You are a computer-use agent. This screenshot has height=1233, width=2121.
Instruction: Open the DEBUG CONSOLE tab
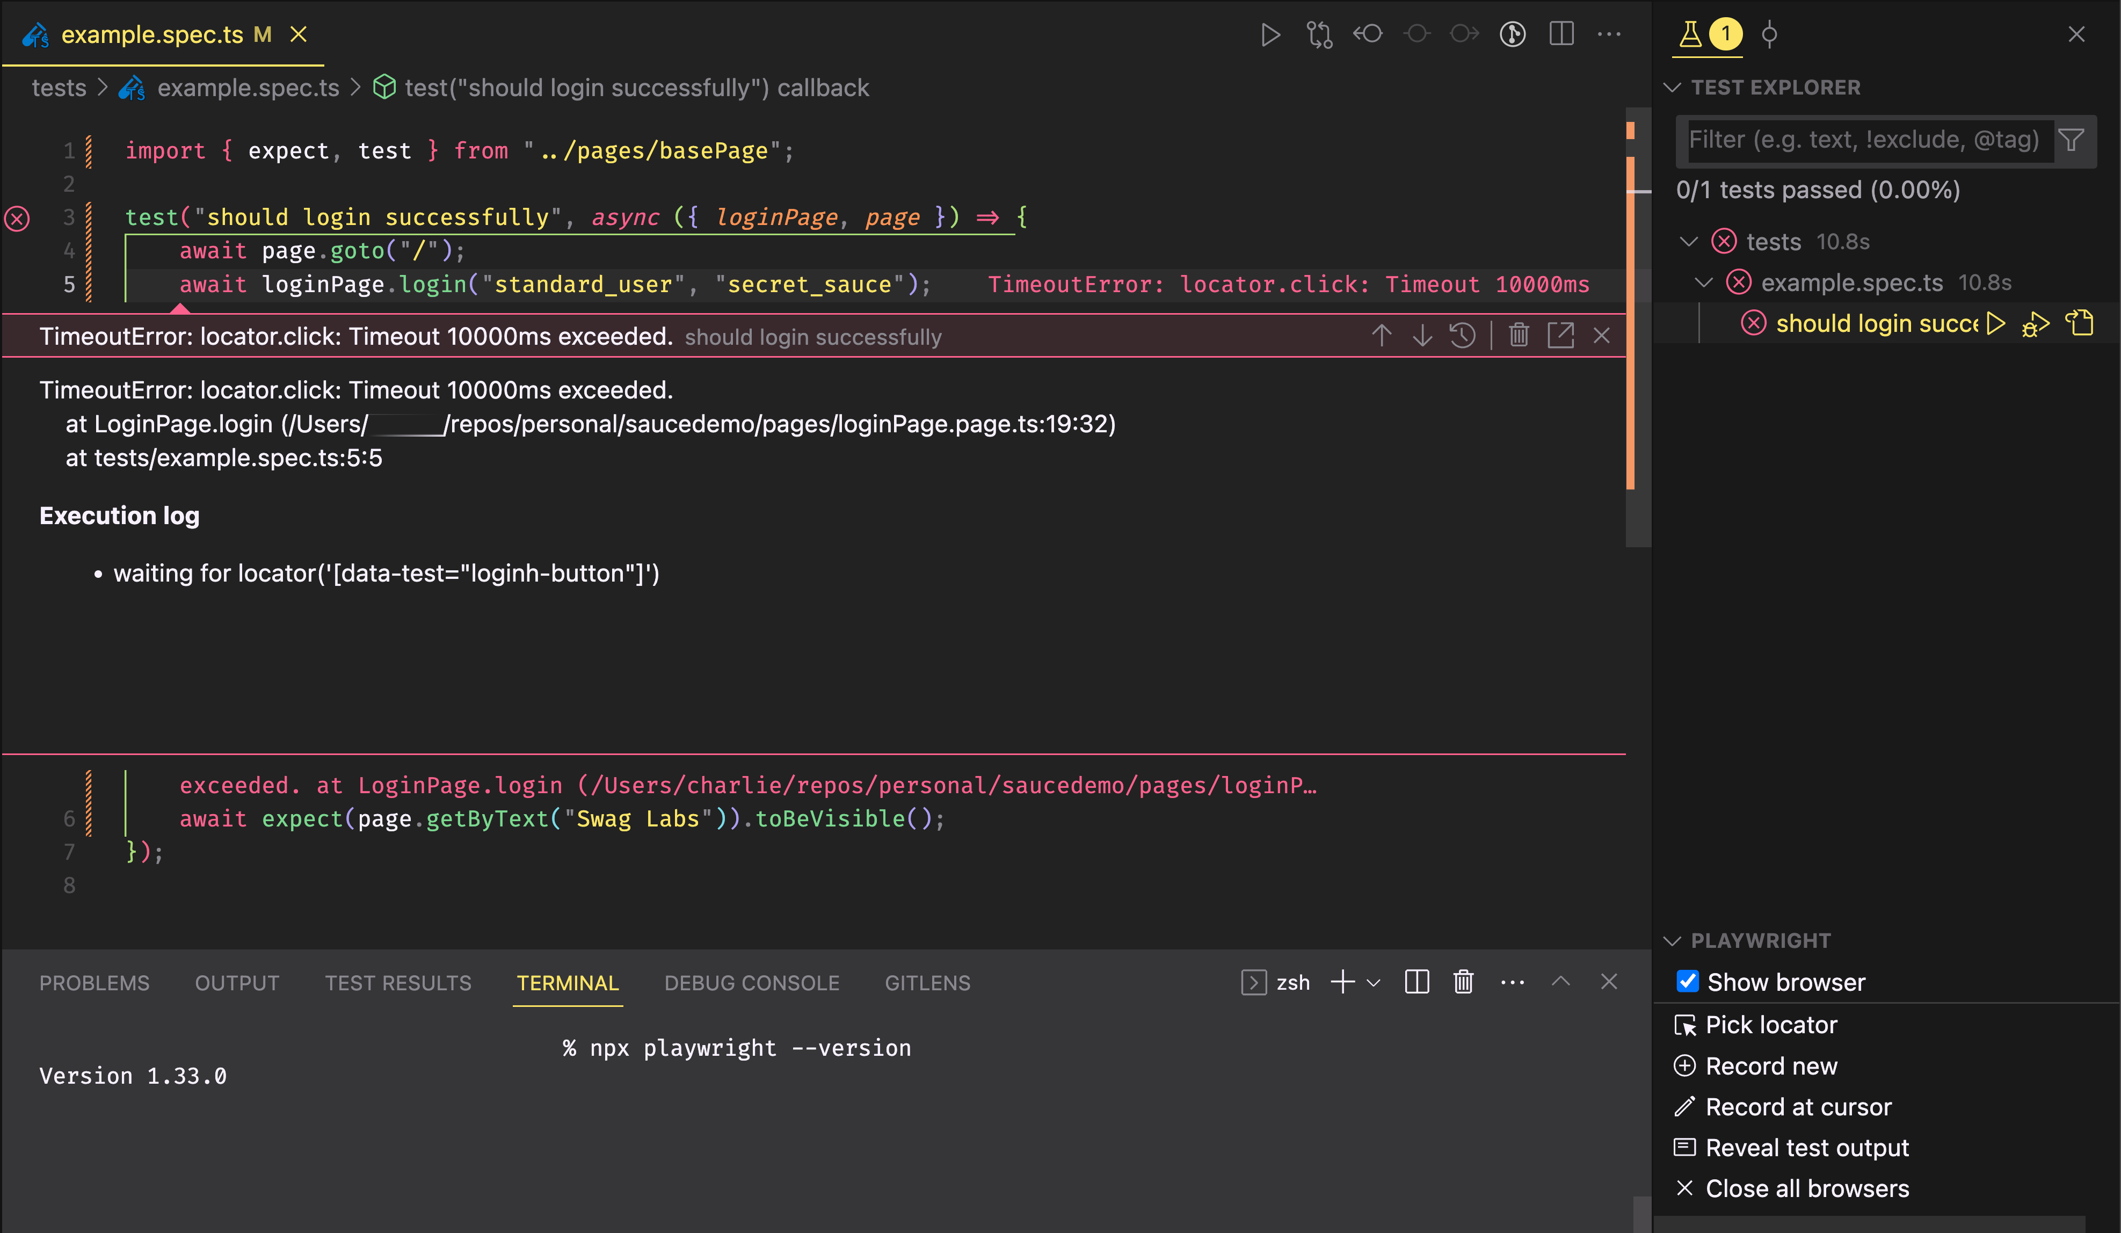pyautogui.click(x=752, y=982)
